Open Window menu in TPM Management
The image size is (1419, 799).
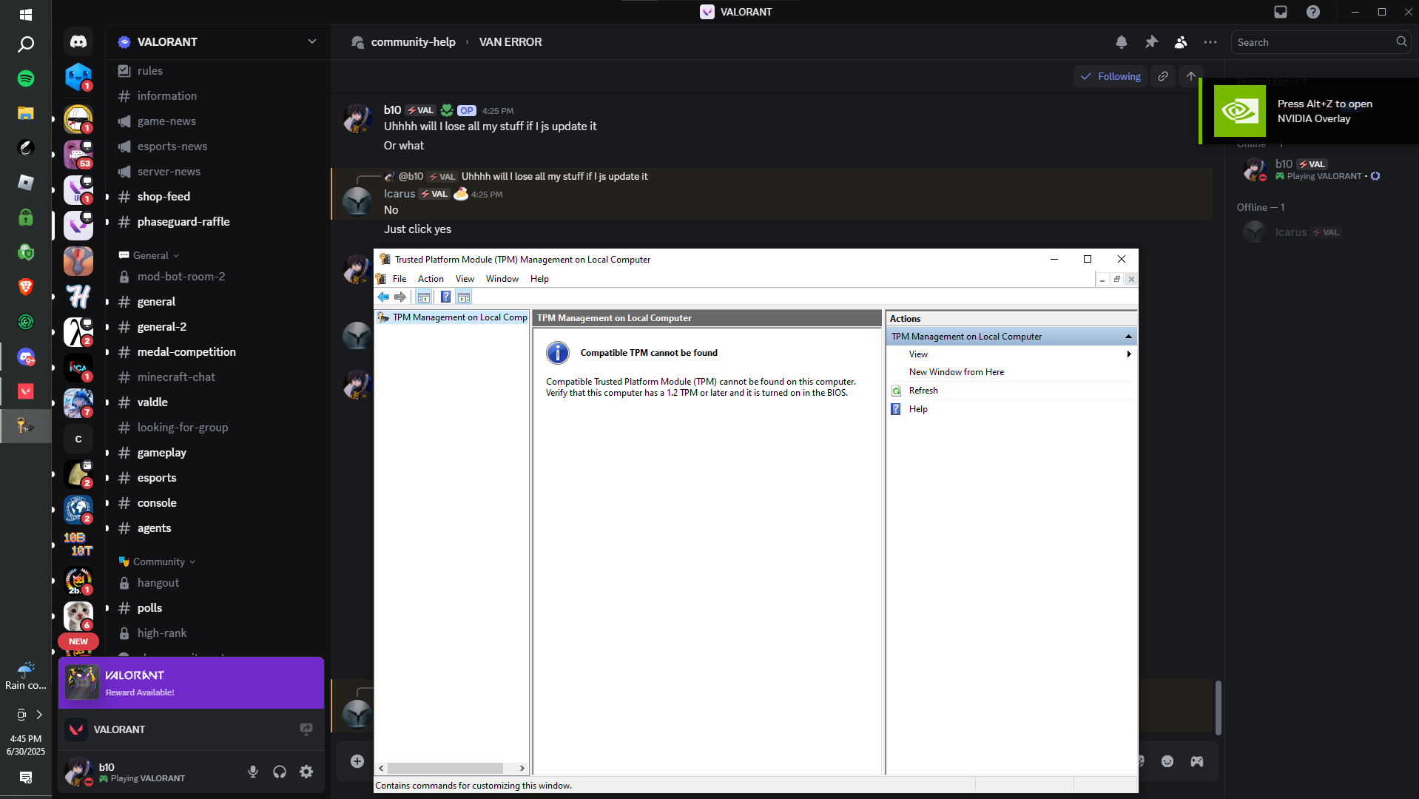[502, 279]
